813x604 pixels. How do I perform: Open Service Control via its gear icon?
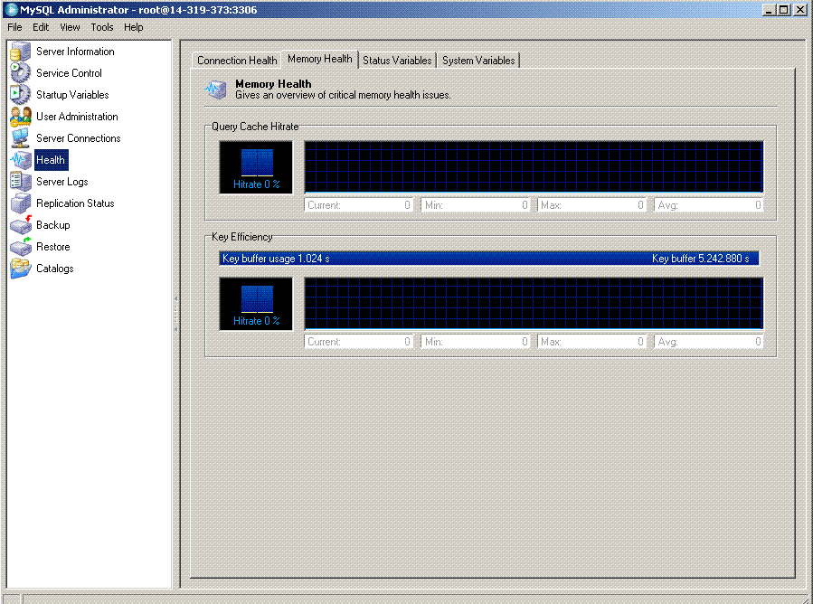click(20, 73)
